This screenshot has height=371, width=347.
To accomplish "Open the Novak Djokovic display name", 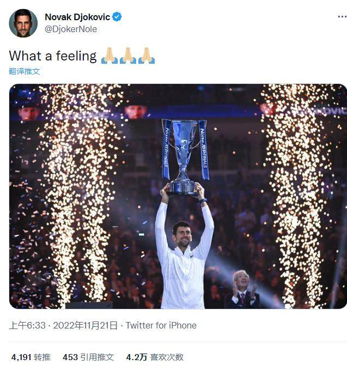I will pos(77,17).
